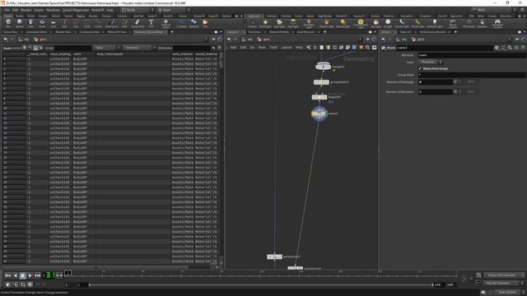Image resolution: width=527 pixels, height=296 pixels.
Task: Open Auto Update mode dropdown
Action: [509, 293]
